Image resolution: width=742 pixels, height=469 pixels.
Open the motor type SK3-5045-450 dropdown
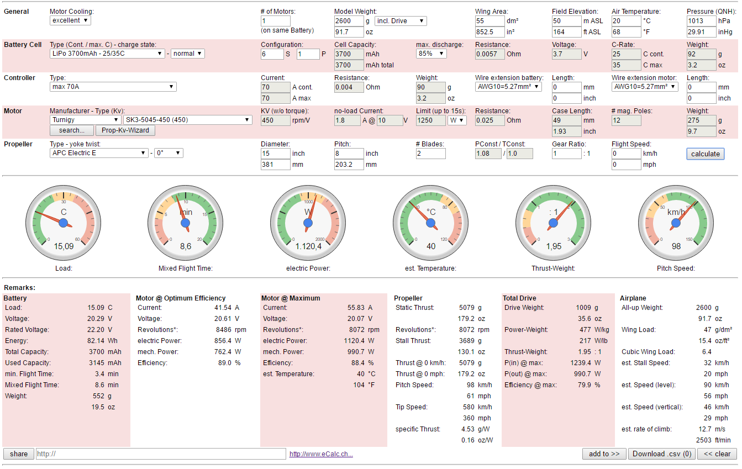[x=188, y=120]
